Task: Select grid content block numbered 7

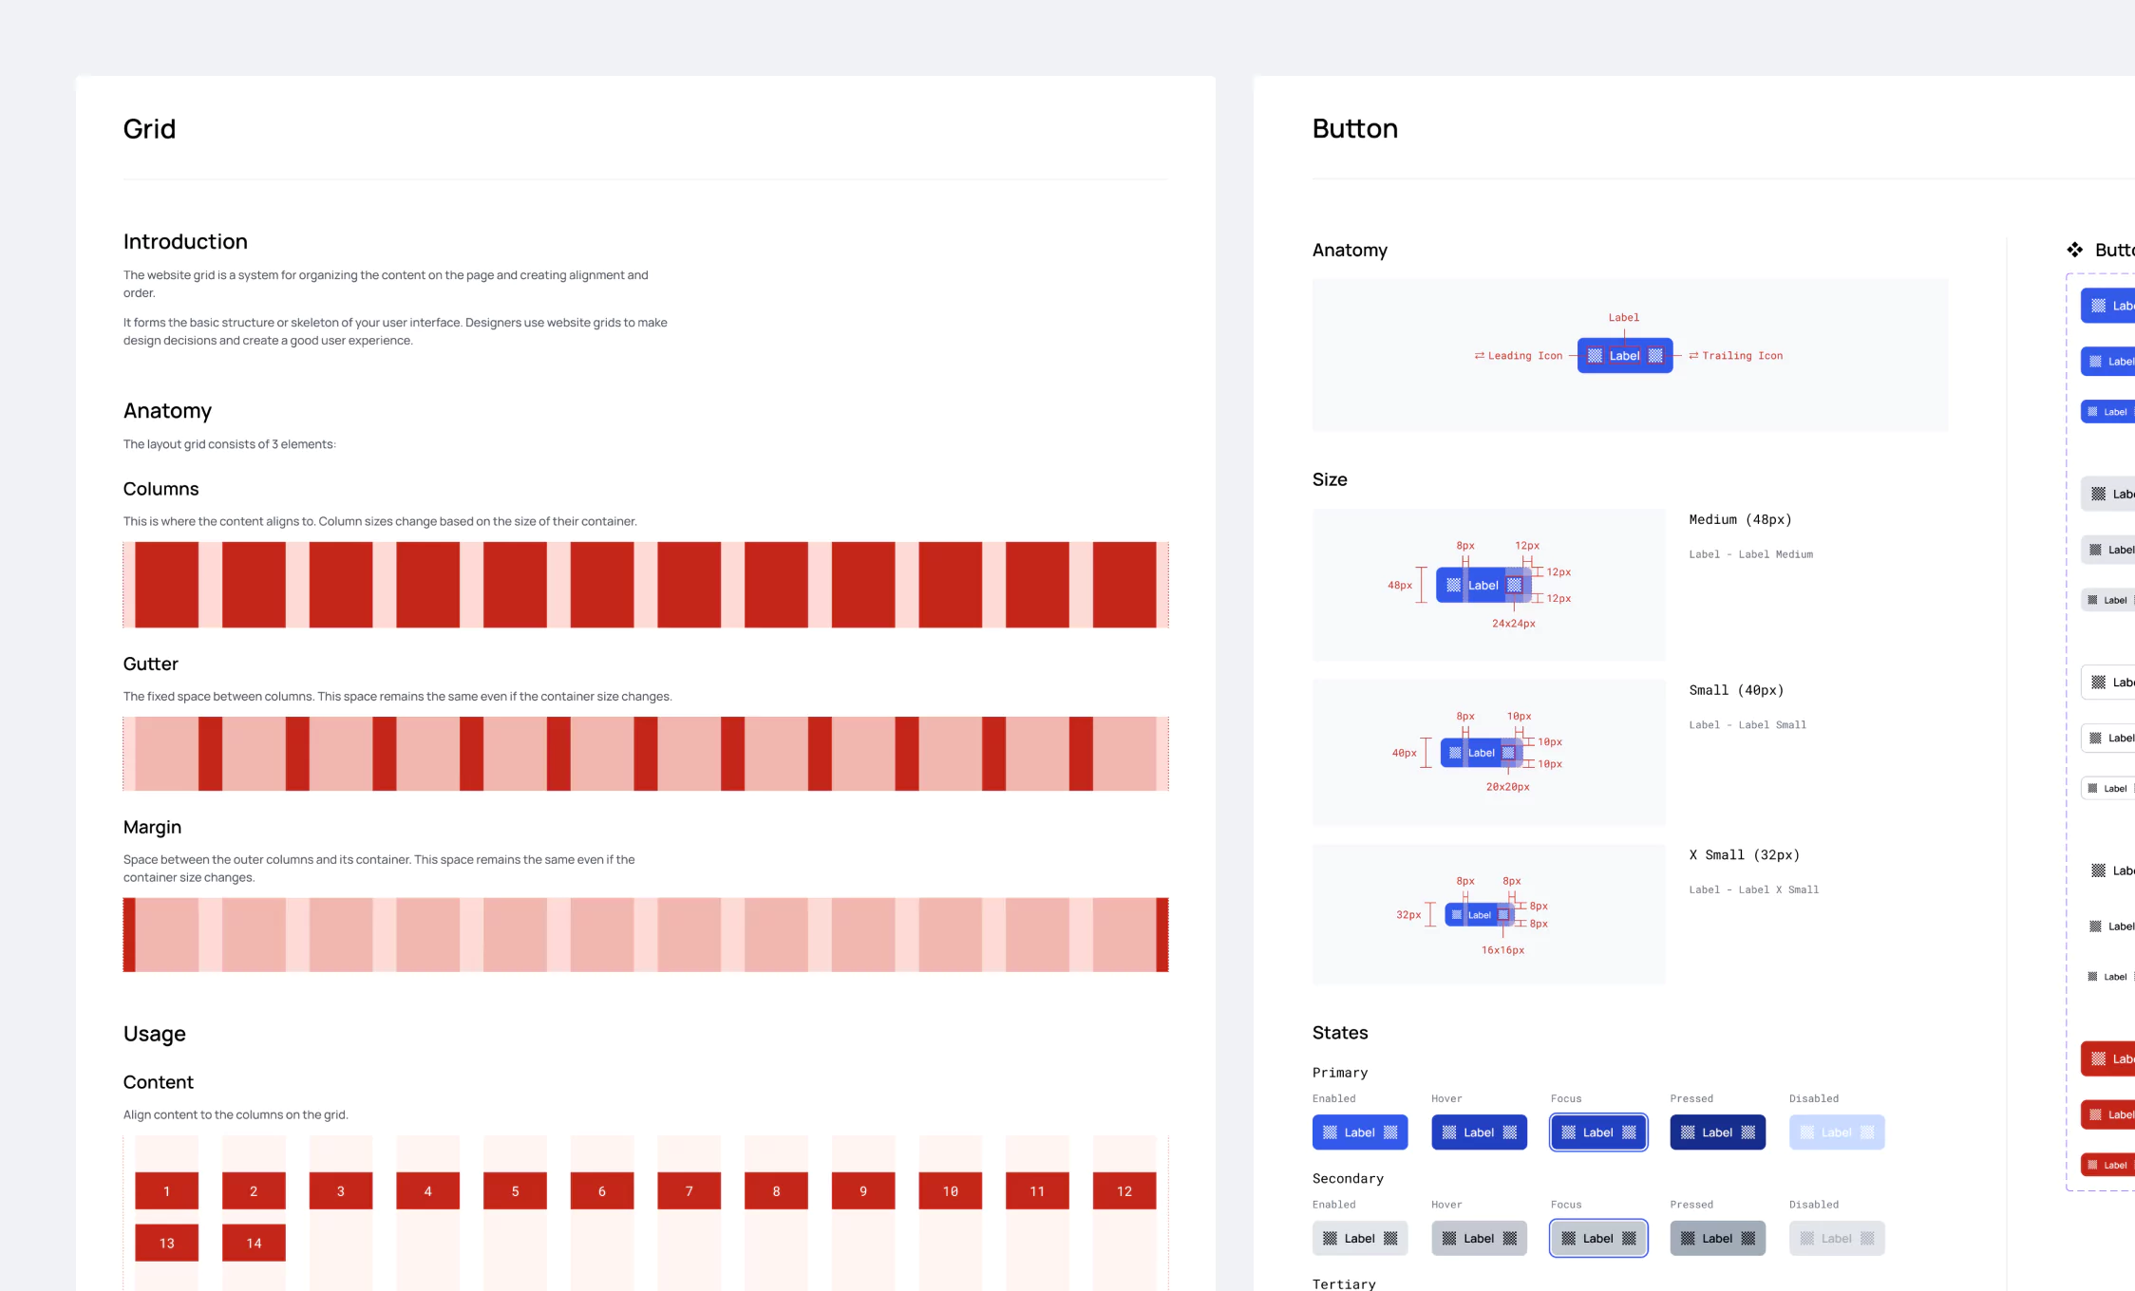Action: [689, 1190]
